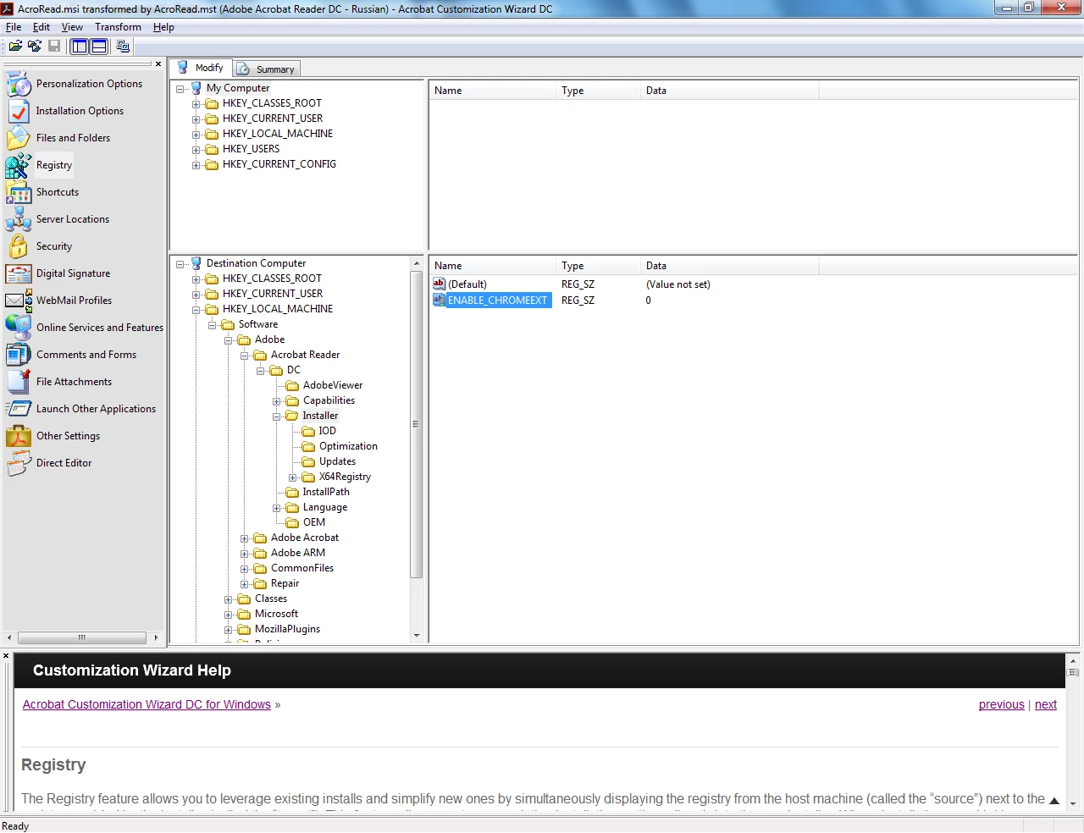Viewport: 1084px width, 833px height.
Task: Collapse Destination Computer tree node
Action: (180, 264)
